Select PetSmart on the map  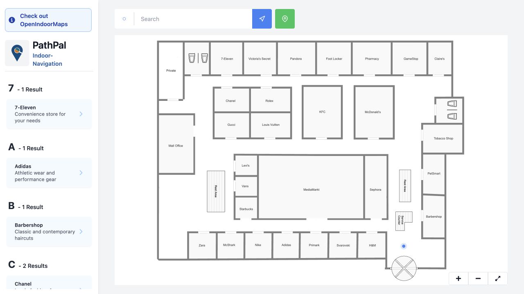tap(434, 174)
